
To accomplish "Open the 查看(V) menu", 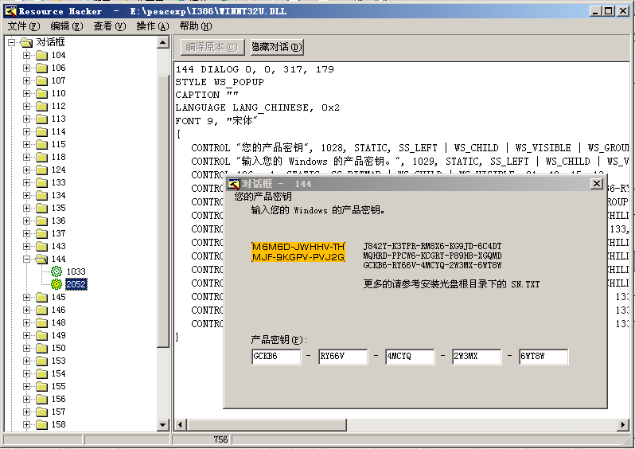I will click(110, 26).
